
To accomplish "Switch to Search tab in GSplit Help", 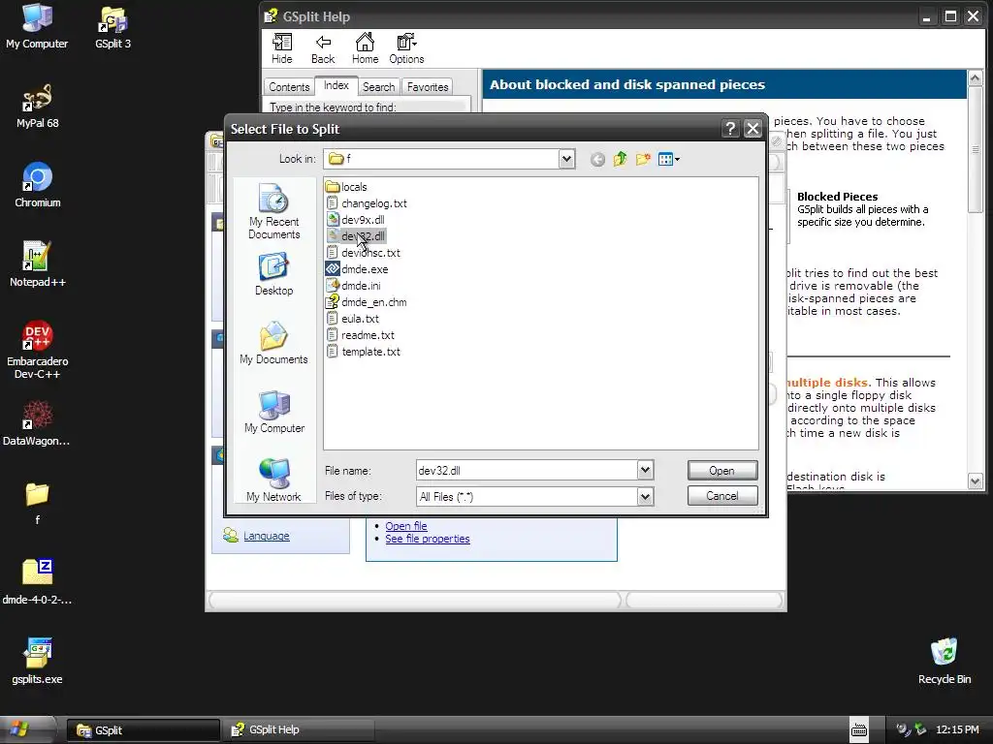I will click(379, 86).
